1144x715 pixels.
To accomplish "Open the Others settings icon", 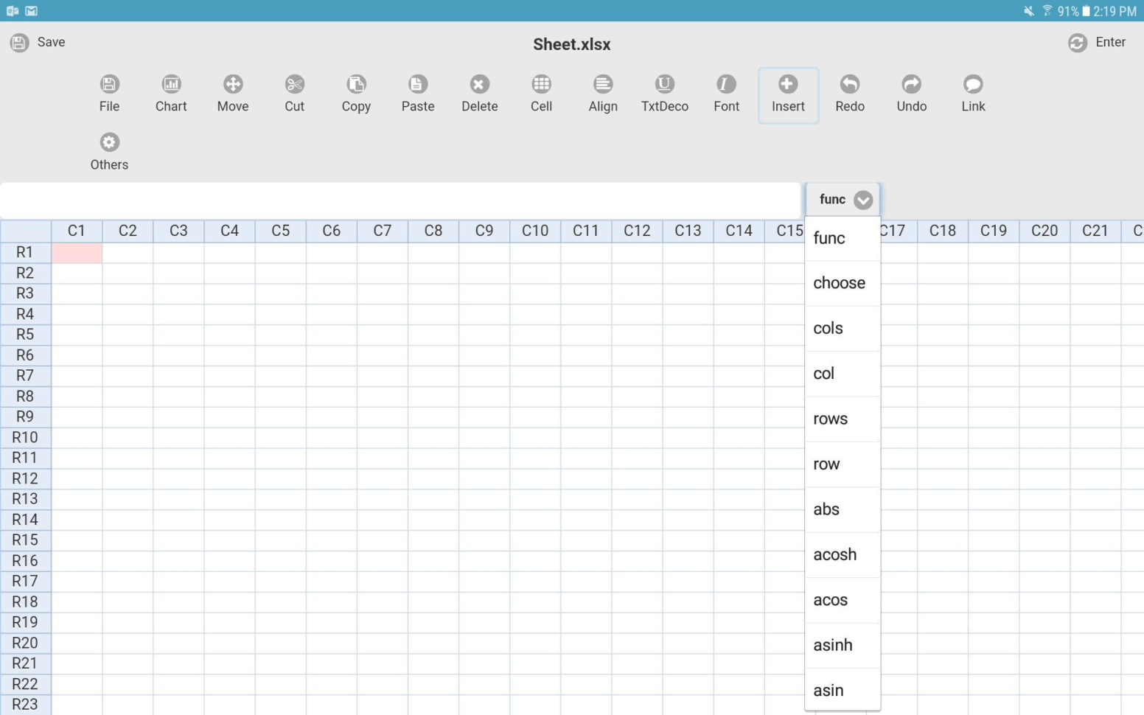I will [108, 151].
